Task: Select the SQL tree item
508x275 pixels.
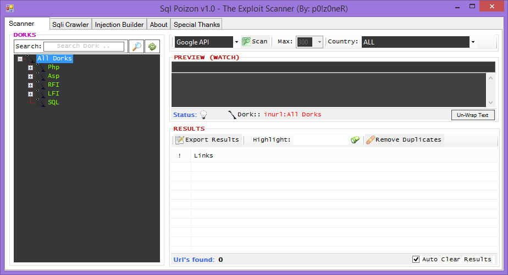Action: [x=53, y=102]
